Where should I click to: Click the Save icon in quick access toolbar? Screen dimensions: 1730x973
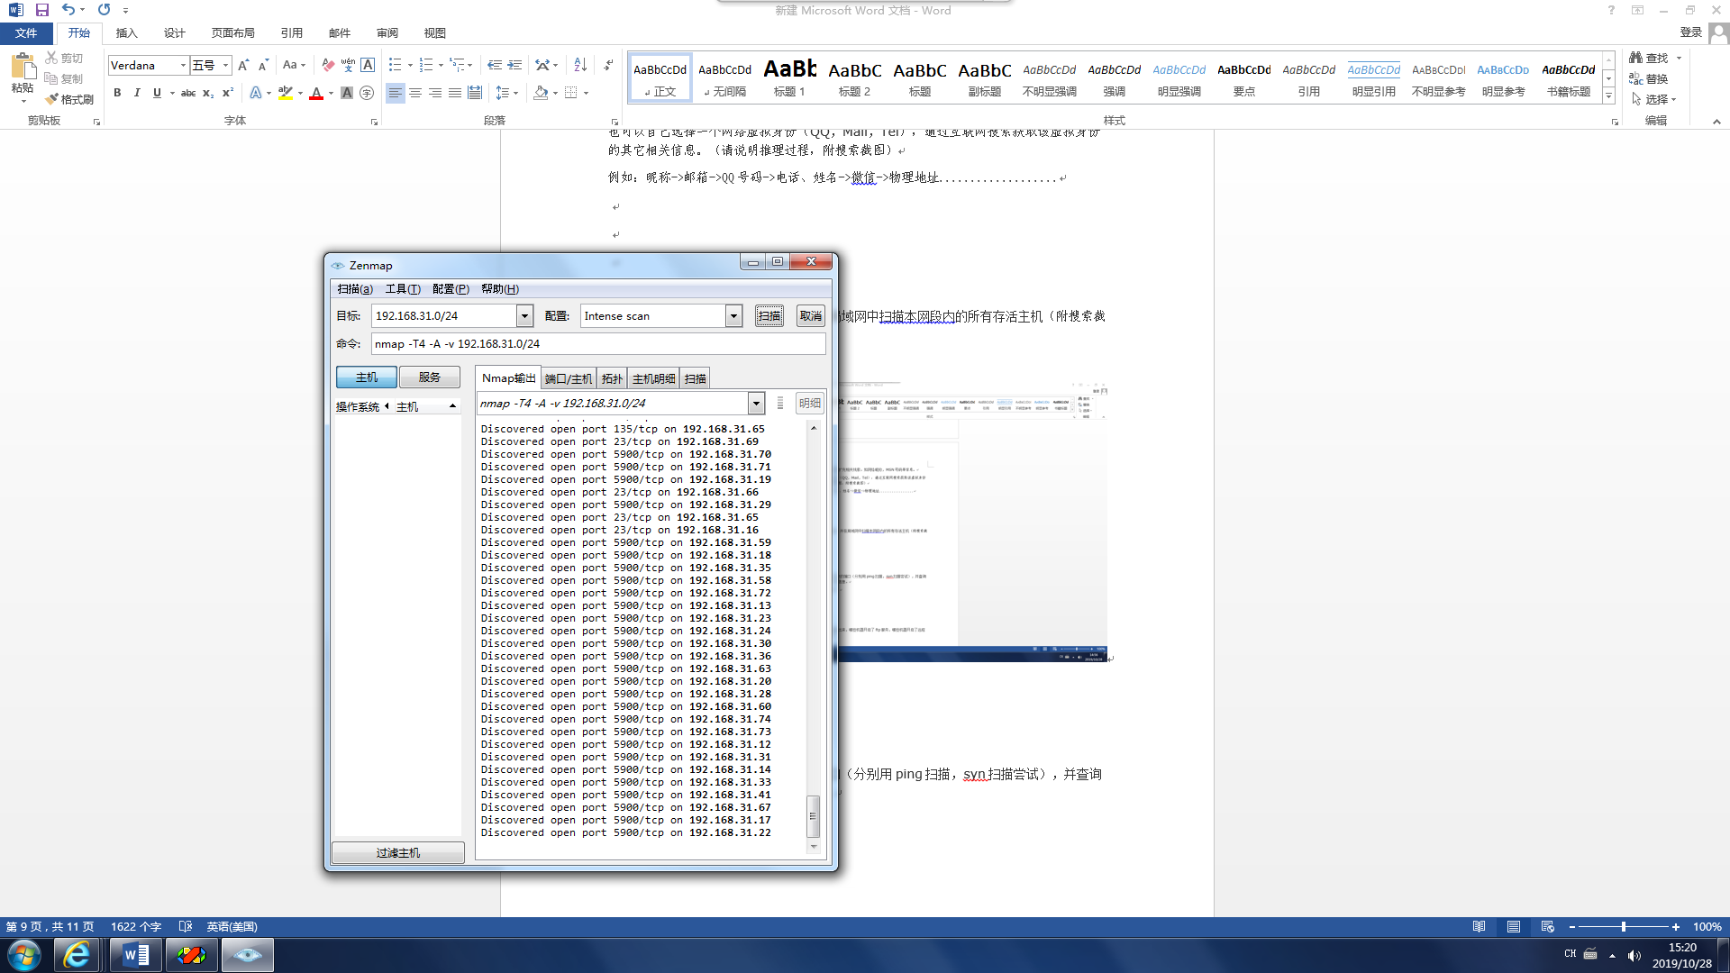[41, 10]
